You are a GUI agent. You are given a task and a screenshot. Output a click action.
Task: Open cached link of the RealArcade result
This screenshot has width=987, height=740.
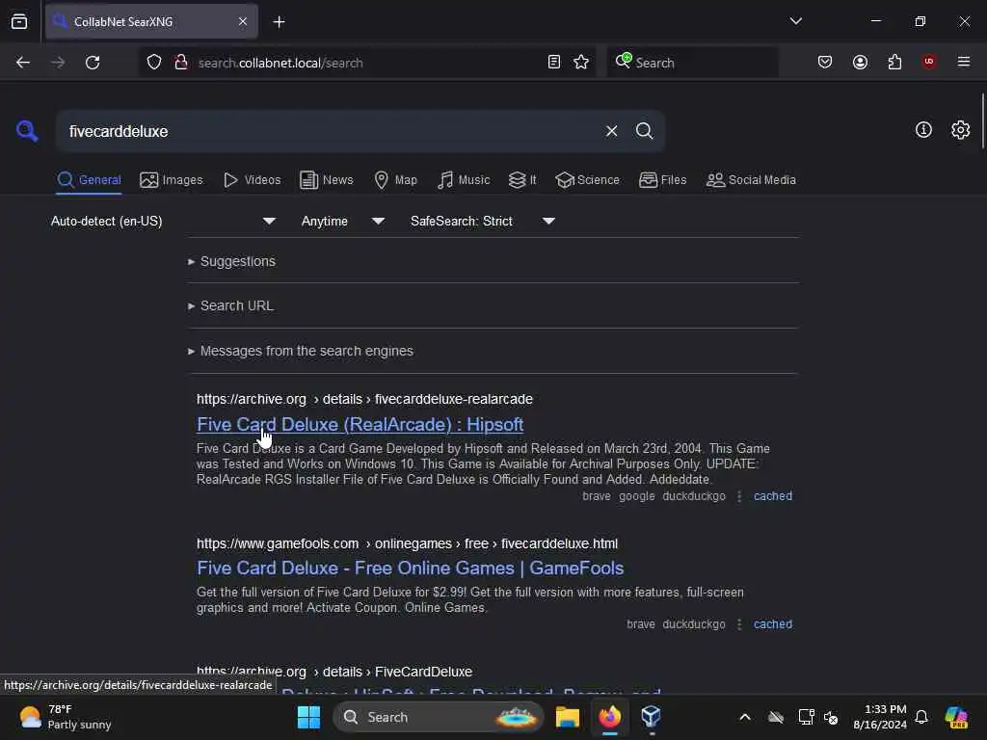coord(772,496)
